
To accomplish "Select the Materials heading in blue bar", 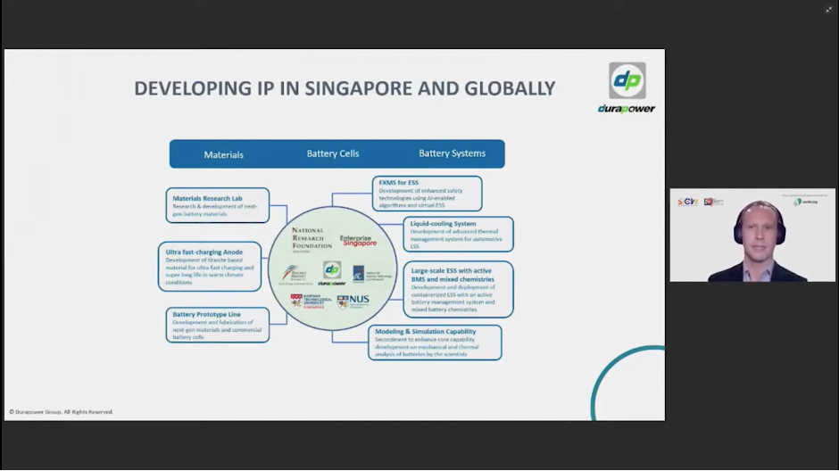I will coord(223,154).
